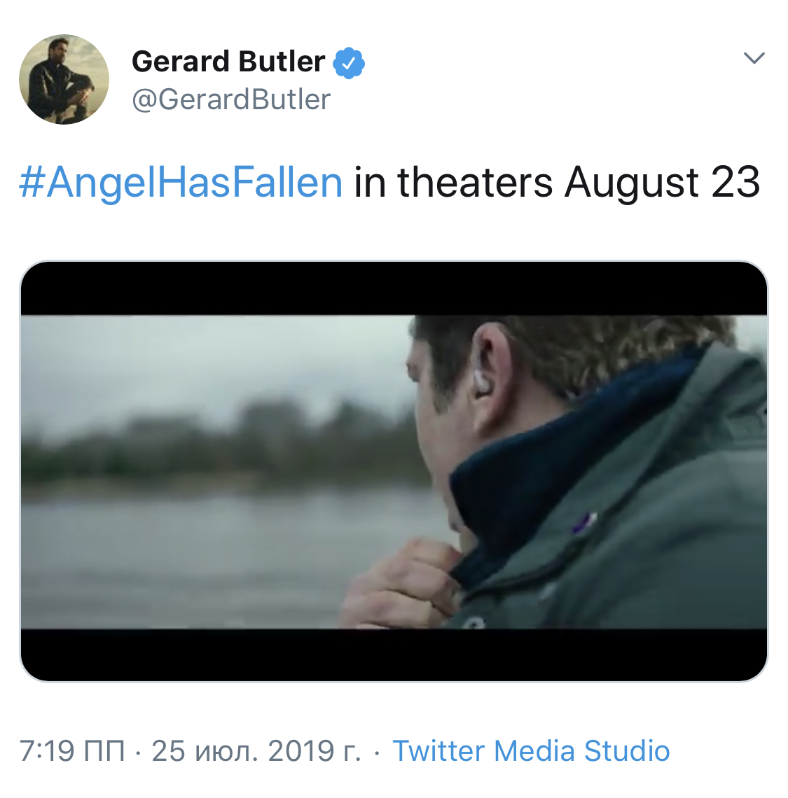Image resolution: width=788 pixels, height=798 pixels.
Task: Click the man's earpiece in the video
Action: pyautogui.click(x=483, y=381)
